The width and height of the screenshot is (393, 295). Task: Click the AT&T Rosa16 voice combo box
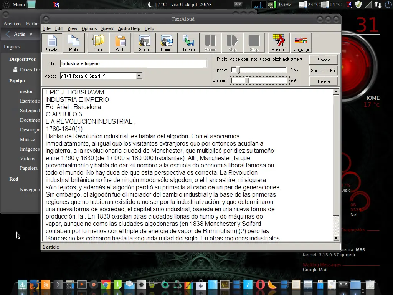101,76
